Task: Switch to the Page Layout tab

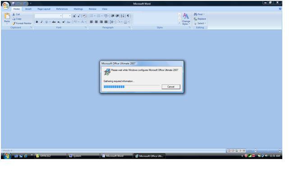Action: [x=44, y=9]
